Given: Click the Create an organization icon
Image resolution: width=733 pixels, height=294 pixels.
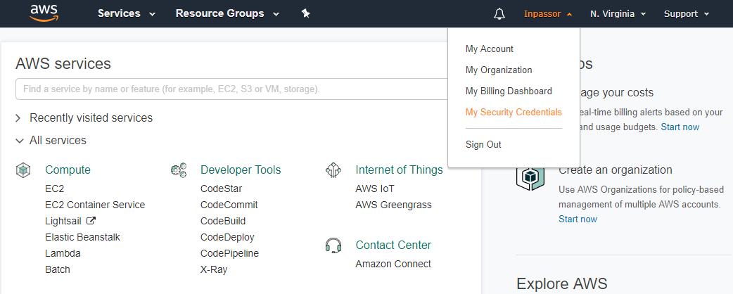Looking at the screenshot, I should tap(530, 177).
